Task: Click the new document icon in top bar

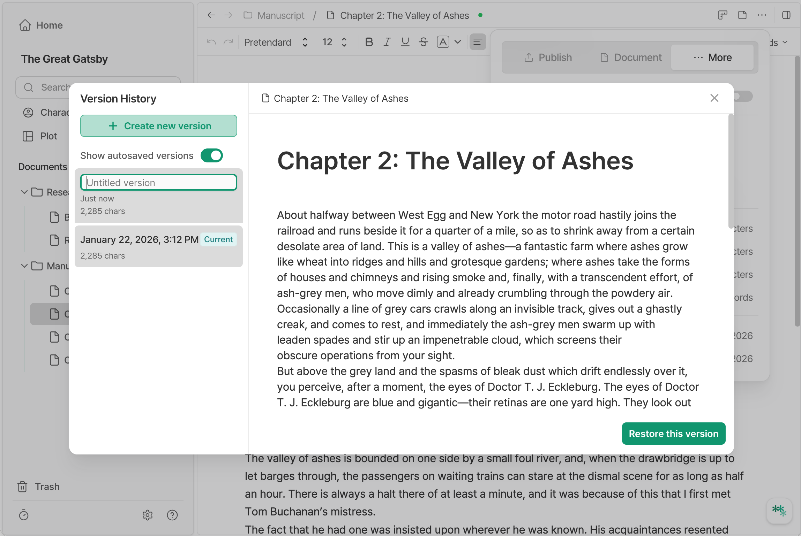Action: pyautogui.click(x=742, y=15)
